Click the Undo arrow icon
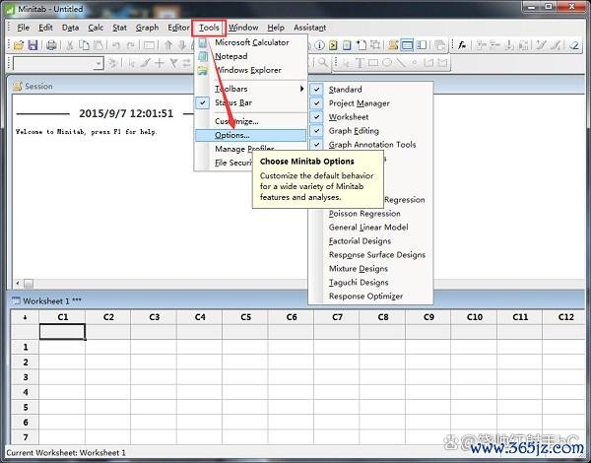The height and width of the screenshot is (463, 591). coord(116,45)
